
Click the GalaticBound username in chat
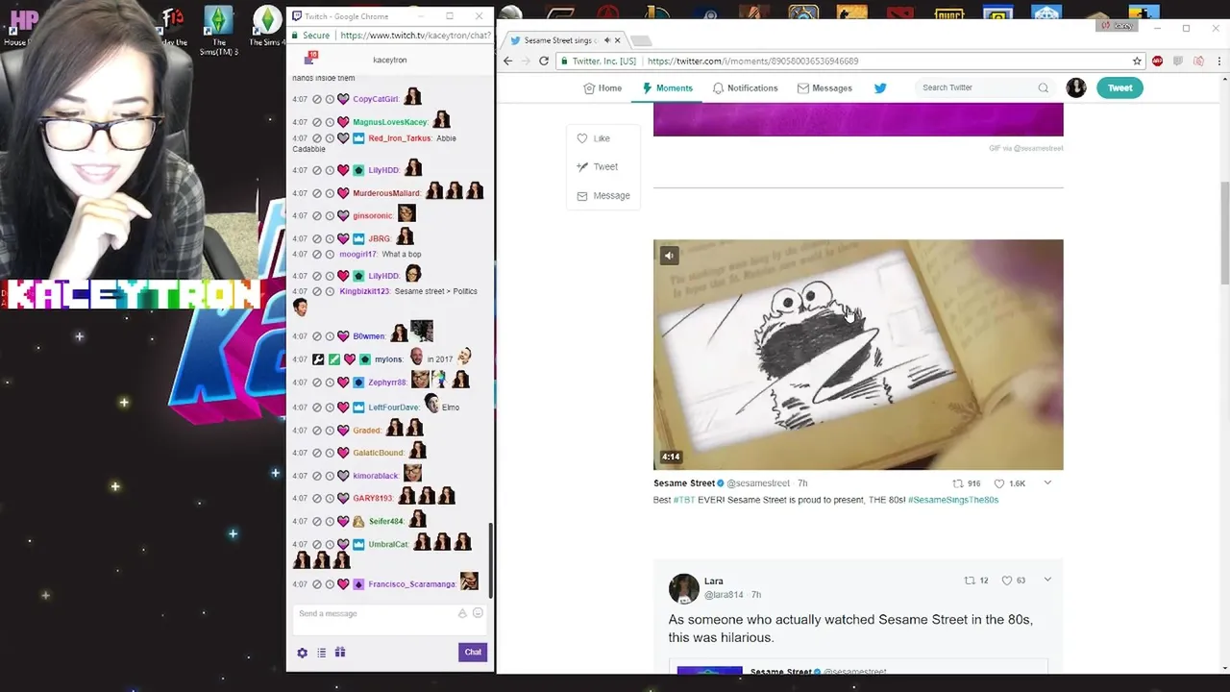tap(378, 453)
